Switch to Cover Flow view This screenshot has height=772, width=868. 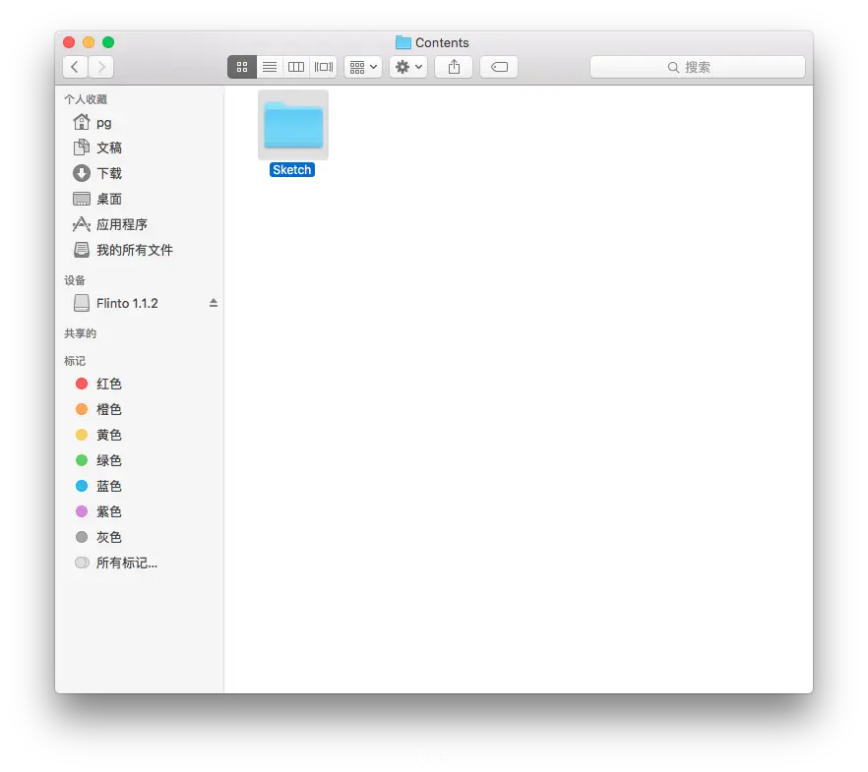pyautogui.click(x=323, y=67)
